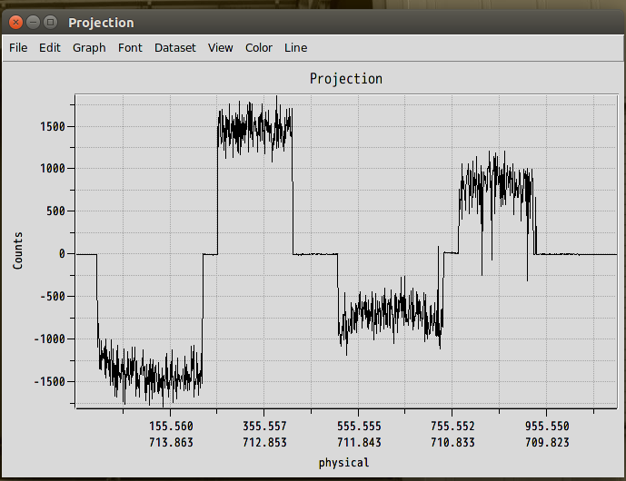Open the View menu

coord(220,47)
